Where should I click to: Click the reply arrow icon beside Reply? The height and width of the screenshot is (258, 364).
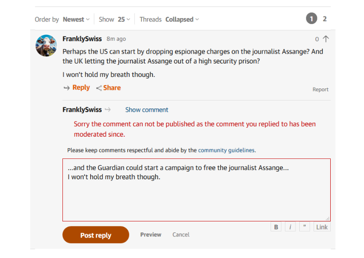pos(67,88)
